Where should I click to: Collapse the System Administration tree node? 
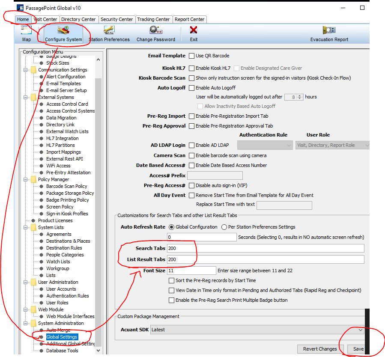point(25,323)
